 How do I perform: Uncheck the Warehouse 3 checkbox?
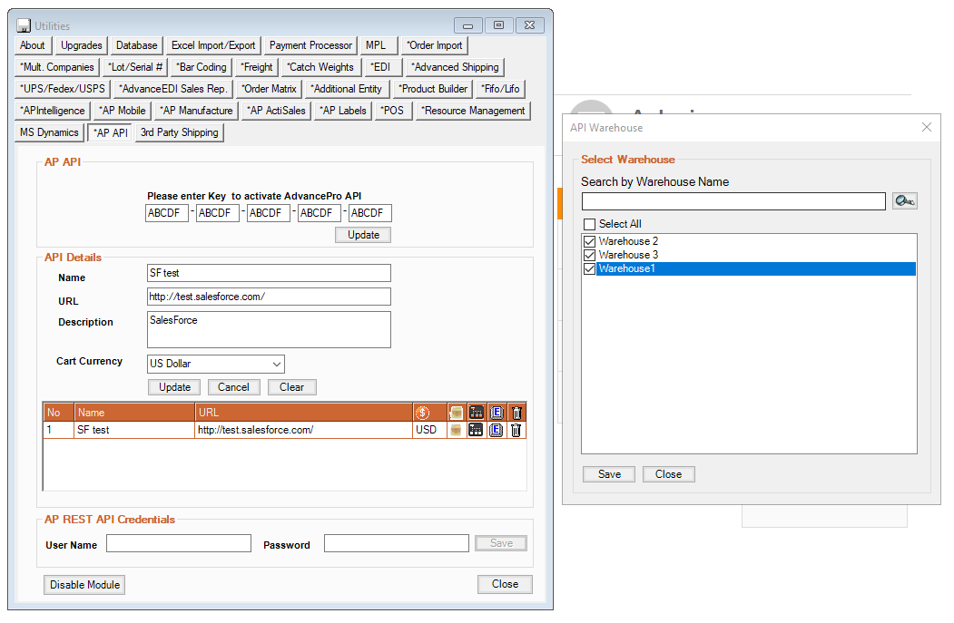(590, 256)
